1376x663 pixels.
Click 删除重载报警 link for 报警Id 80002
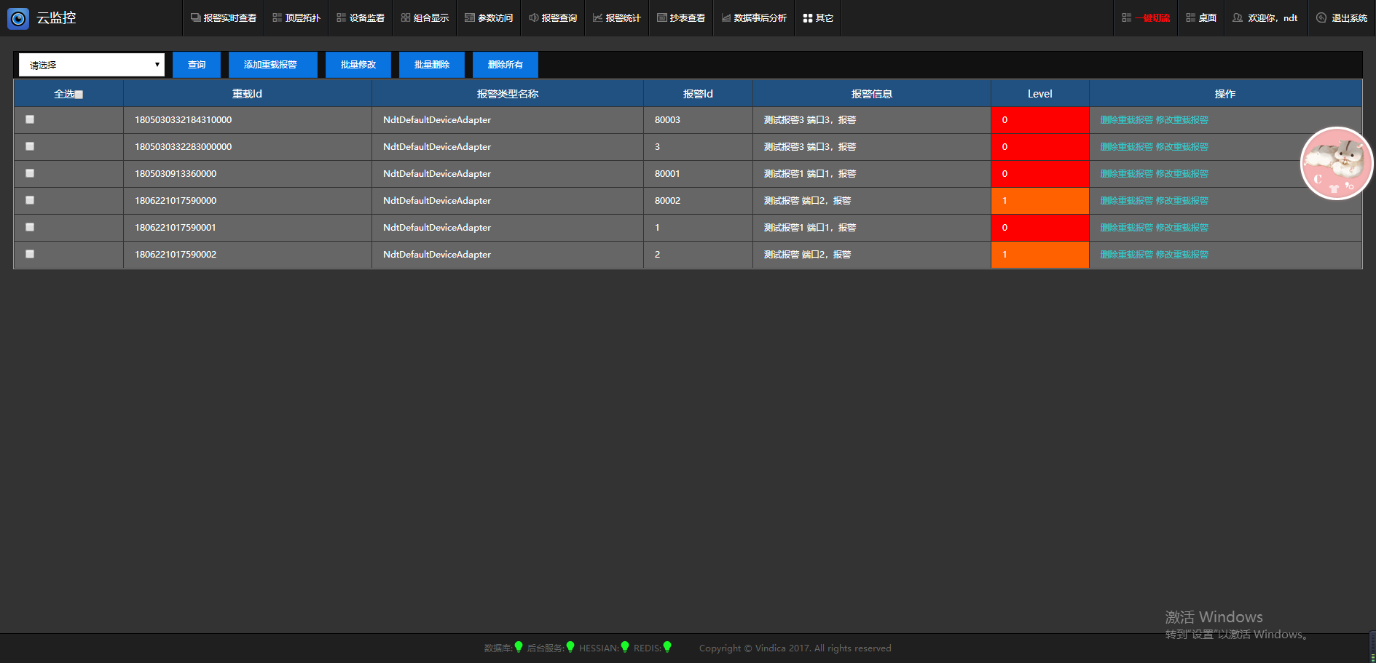(x=1126, y=201)
